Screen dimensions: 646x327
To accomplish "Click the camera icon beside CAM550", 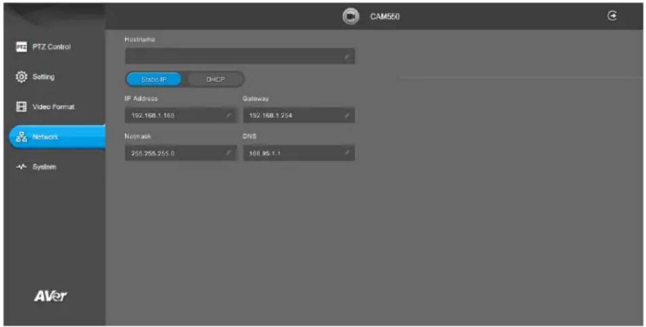I will click(x=350, y=16).
